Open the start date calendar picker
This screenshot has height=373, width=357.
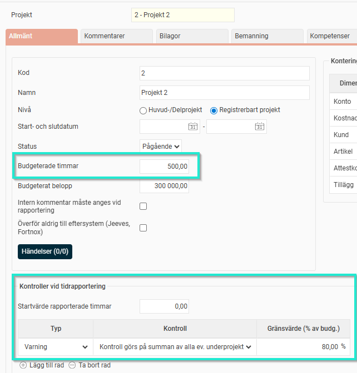193,127
